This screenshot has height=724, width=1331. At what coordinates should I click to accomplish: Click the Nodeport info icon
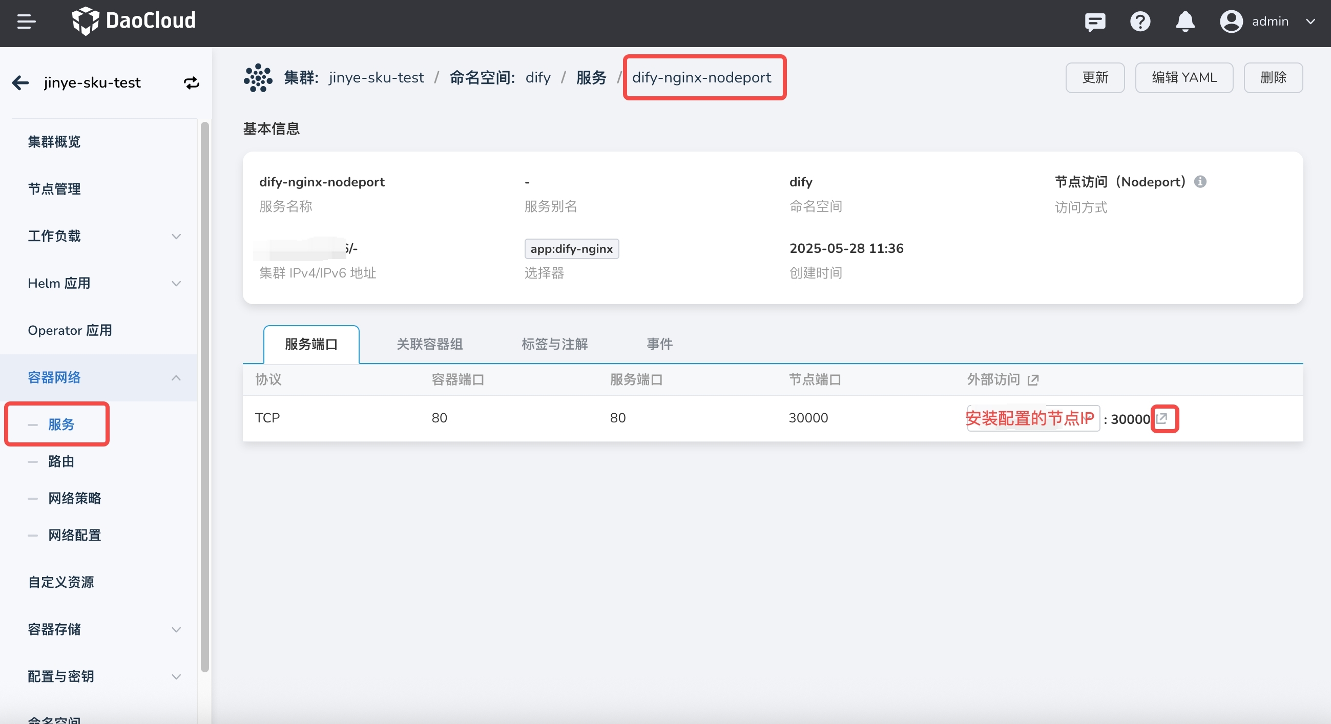[1200, 182]
